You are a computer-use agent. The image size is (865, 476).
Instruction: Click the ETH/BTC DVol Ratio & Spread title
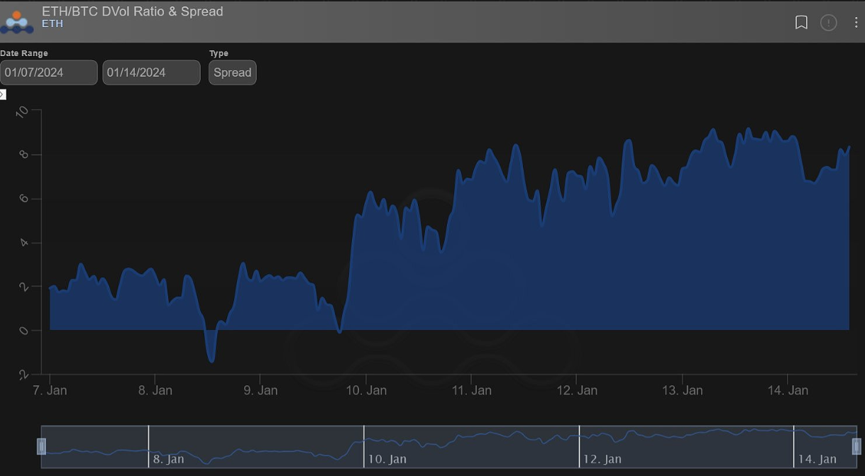tap(132, 11)
